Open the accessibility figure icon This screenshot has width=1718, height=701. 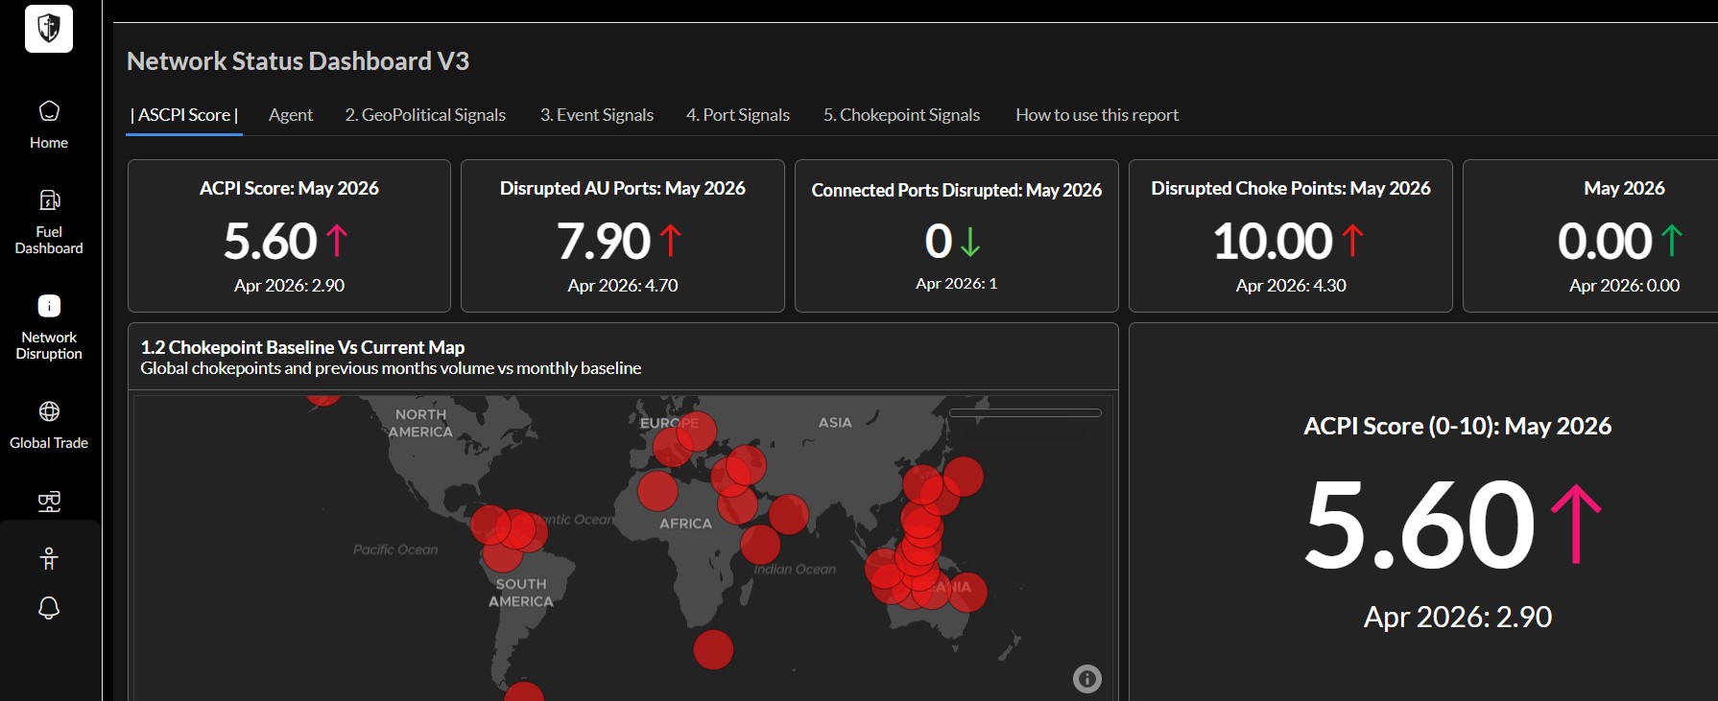point(49,558)
